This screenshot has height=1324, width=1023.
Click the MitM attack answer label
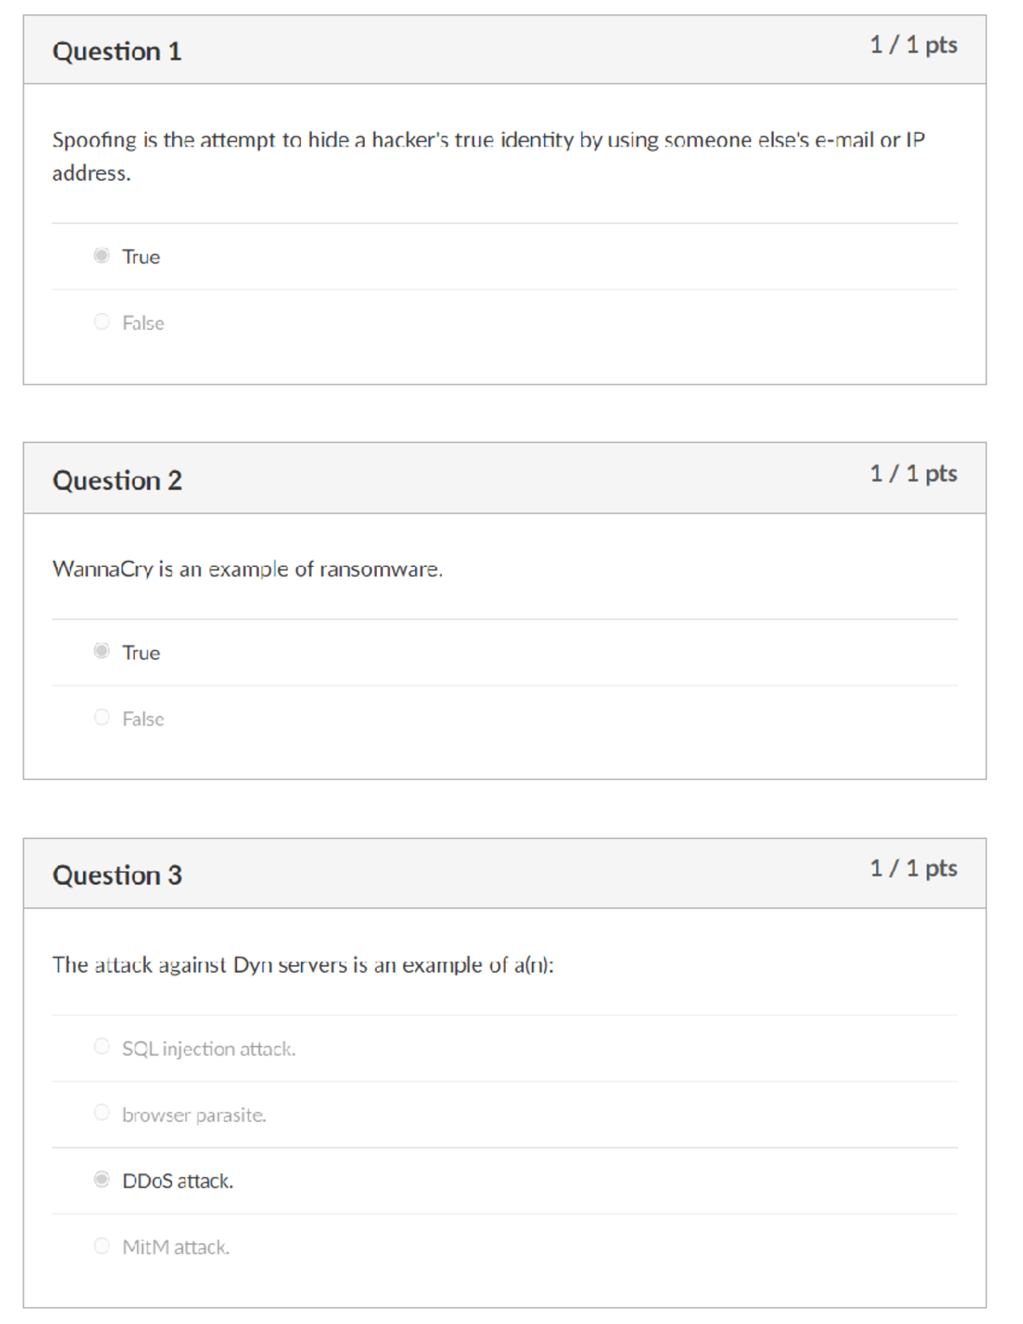[x=176, y=1247]
